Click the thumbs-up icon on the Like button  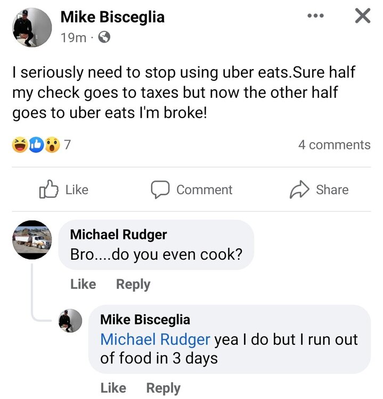point(48,190)
